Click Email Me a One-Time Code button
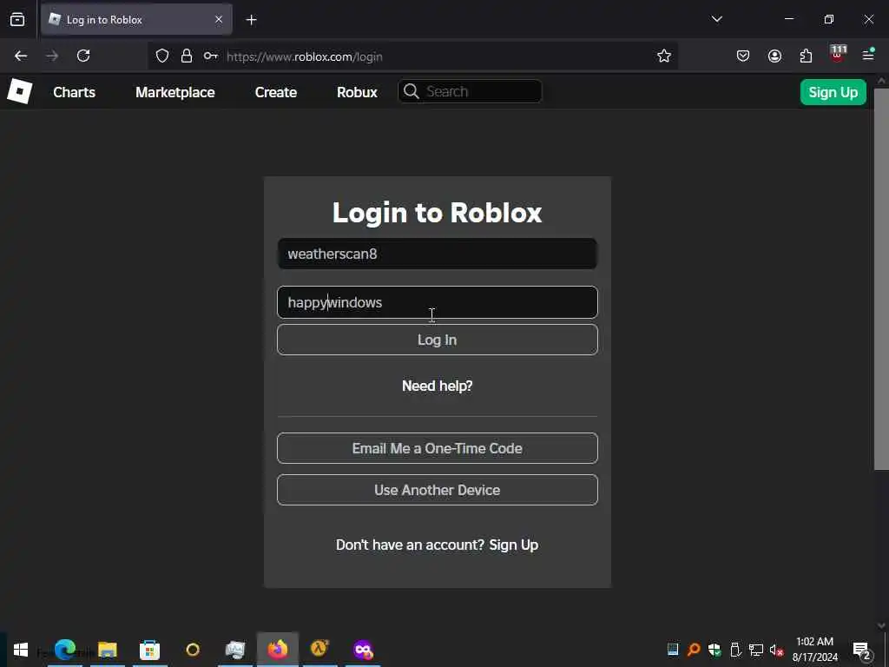Screen dimensions: 889x667 click(x=438, y=448)
